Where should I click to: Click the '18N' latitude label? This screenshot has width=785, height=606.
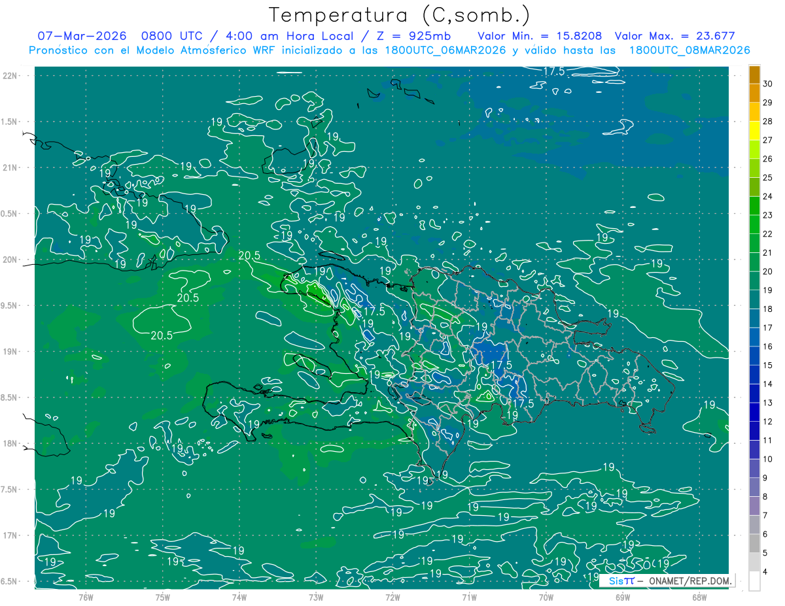10,443
